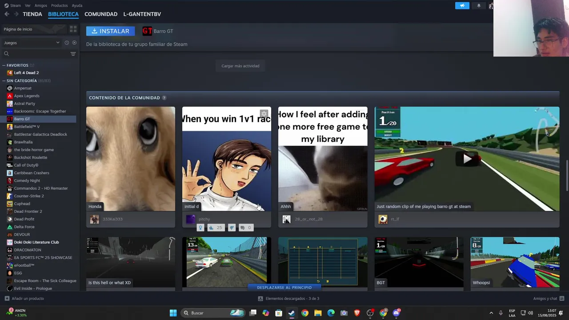Open the announcements megaphone icon

(x=462, y=6)
